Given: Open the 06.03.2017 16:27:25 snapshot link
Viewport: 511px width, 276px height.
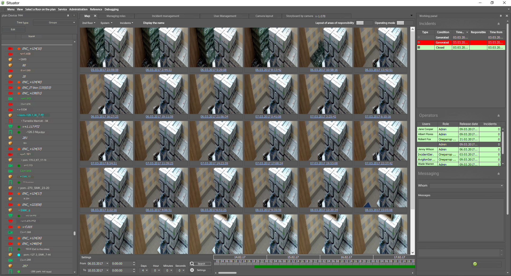Looking at the screenshot, I should [105, 117].
